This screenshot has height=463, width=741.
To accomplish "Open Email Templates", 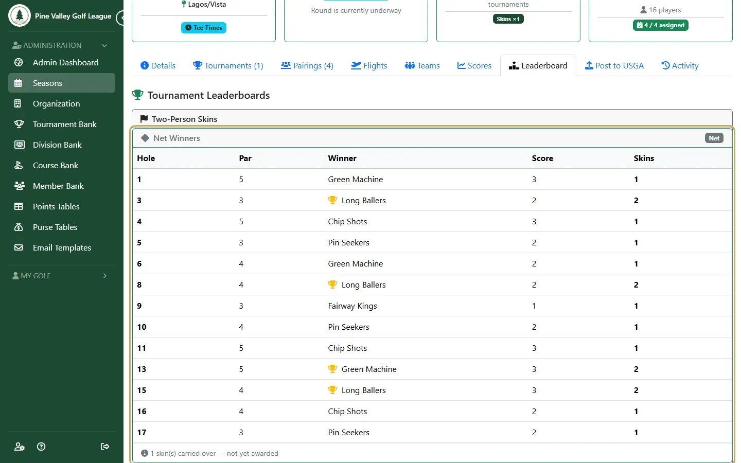I will pos(62,247).
